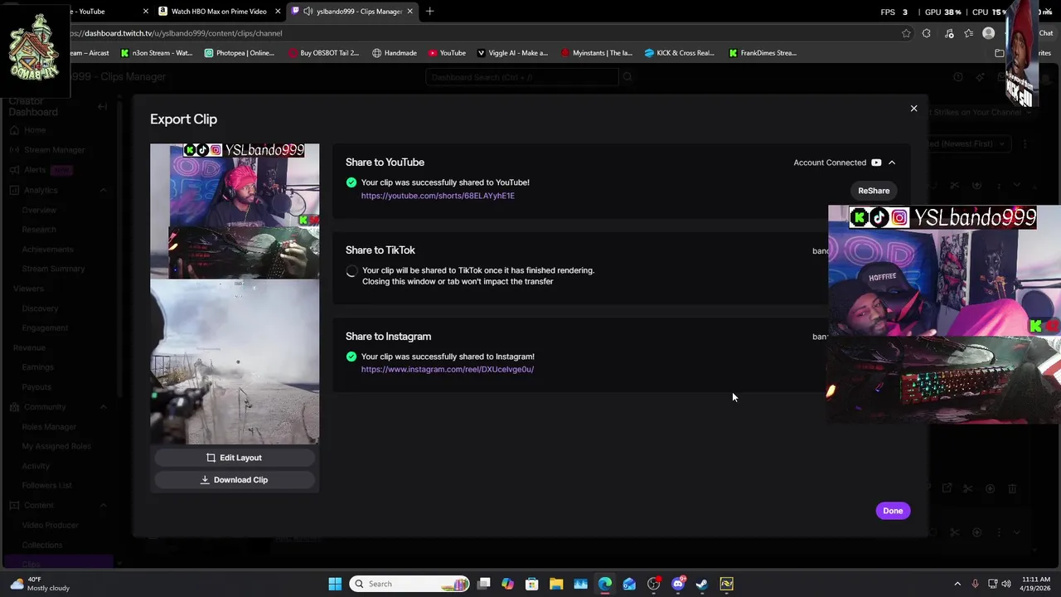Open Discord from the taskbar

678,584
